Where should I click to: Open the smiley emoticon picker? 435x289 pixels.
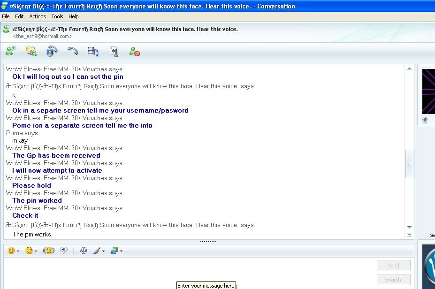tap(11, 251)
